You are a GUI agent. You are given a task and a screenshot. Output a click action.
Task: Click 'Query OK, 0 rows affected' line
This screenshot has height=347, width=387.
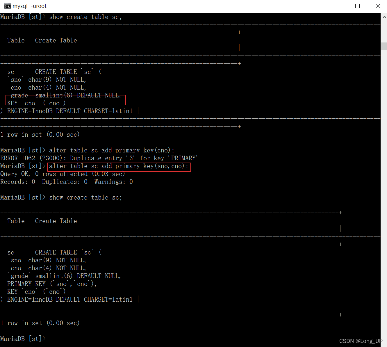[x=63, y=174]
